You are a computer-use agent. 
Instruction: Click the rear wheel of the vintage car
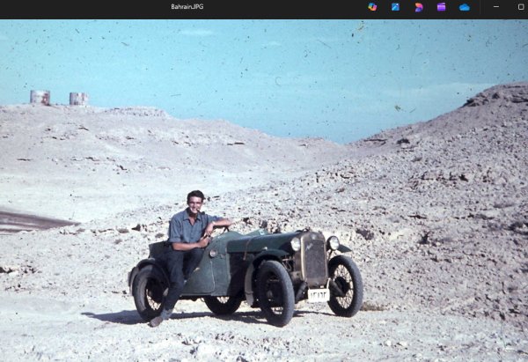150,292
